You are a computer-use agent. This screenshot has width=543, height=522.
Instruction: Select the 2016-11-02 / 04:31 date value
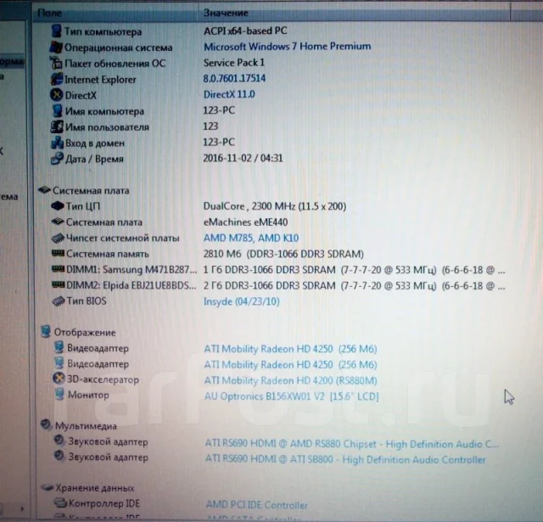tap(244, 158)
